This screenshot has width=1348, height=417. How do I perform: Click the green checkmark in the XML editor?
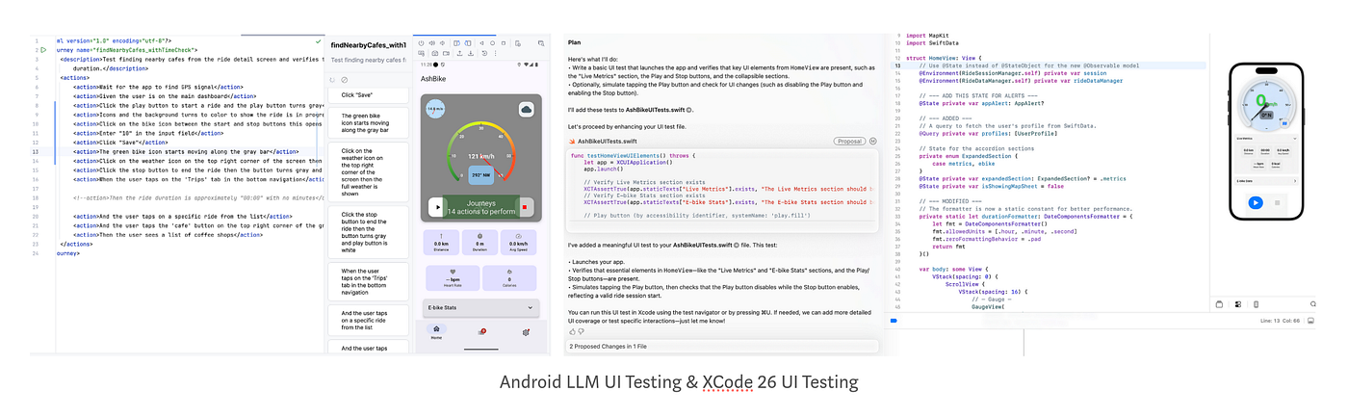tap(318, 41)
